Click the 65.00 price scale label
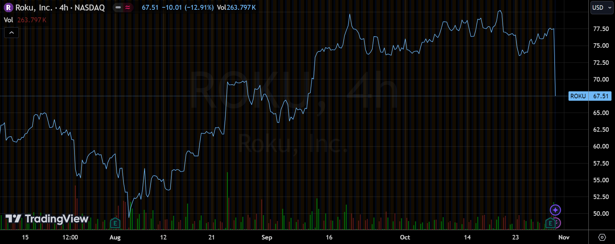615x244 pixels. (x=601, y=113)
